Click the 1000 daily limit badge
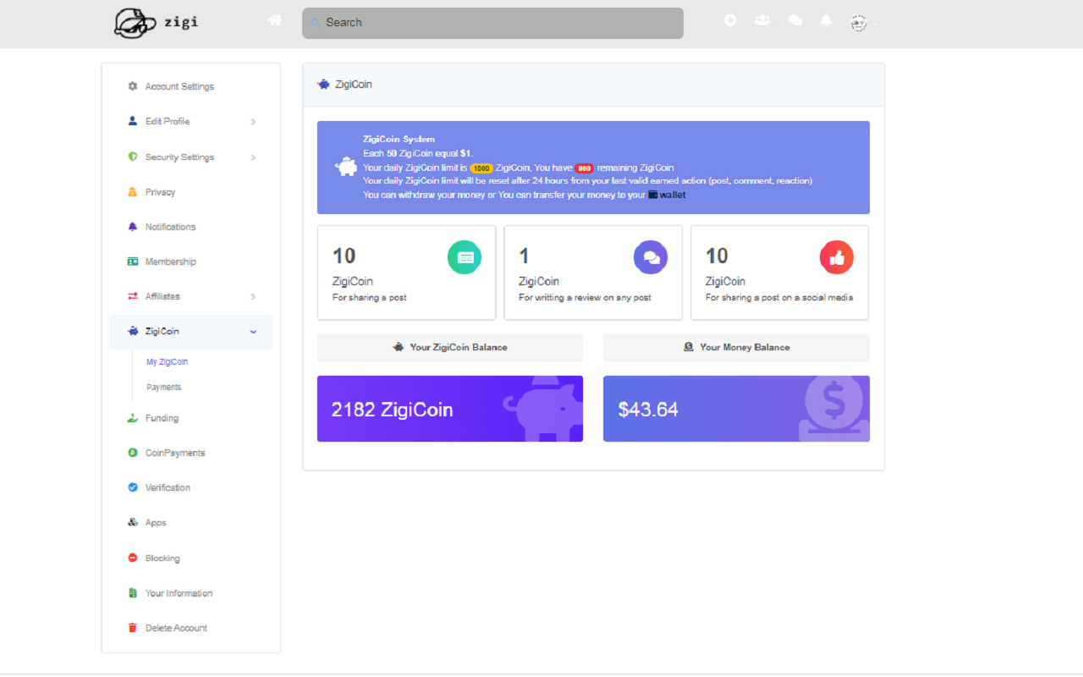Viewport: 1083px width, 677px height. point(481,168)
